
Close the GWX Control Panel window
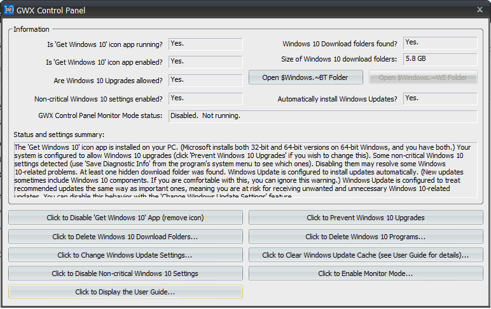pyautogui.click(x=480, y=10)
